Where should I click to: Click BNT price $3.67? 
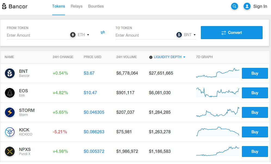pyautogui.click(x=89, y=73)
